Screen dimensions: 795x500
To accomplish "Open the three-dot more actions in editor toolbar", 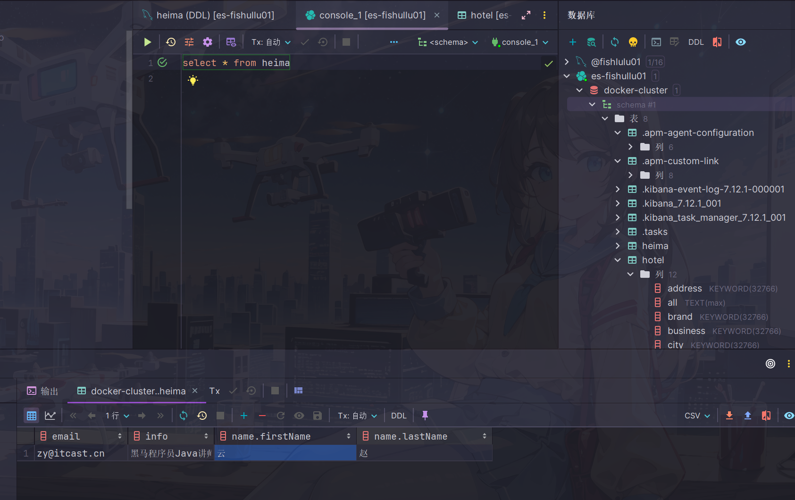I will pyautogui.click(x=394, y=42).
